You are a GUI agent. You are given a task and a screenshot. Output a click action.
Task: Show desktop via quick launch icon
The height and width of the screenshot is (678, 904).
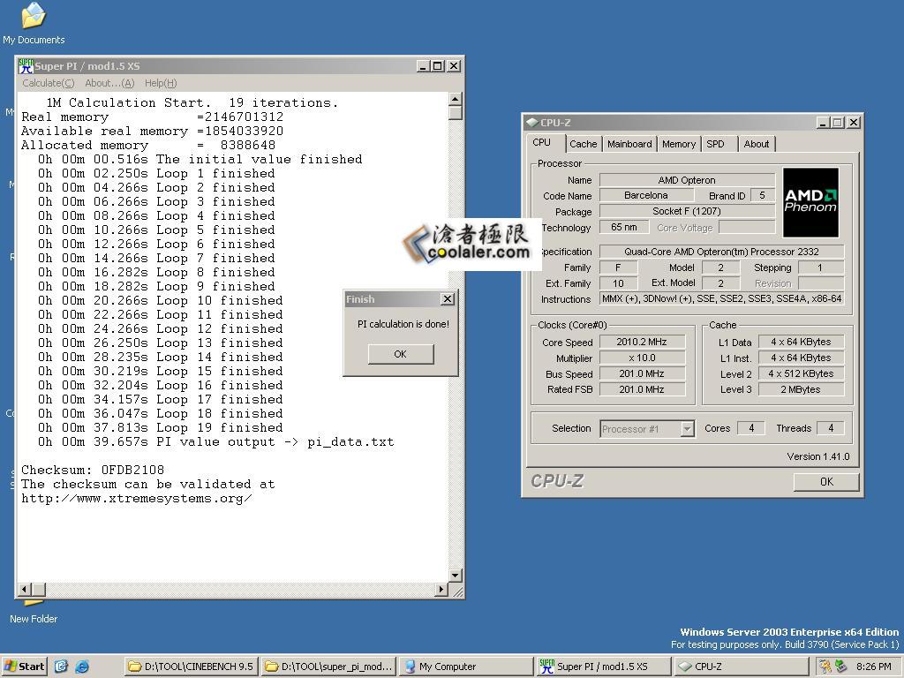coord(61,667)
